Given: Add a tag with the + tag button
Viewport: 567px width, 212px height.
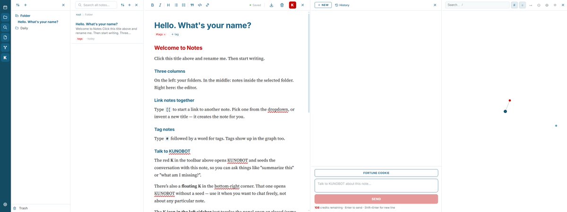Looking at the screenshot, I should 175,34.
